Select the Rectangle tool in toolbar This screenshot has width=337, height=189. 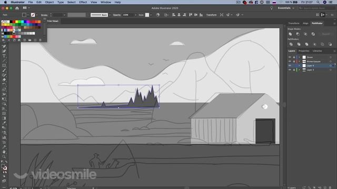pos(4,66)
